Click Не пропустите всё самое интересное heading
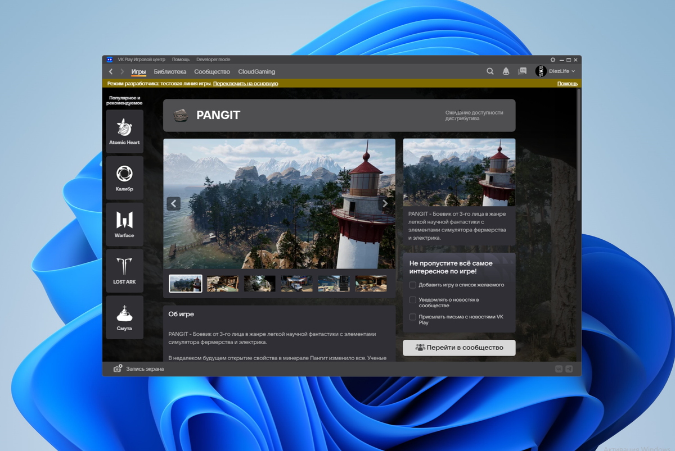Image resolution: width=675 pixels, height=451 pixels. (451, 267)
